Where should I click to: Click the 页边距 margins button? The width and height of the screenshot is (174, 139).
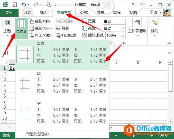[22, 28]
